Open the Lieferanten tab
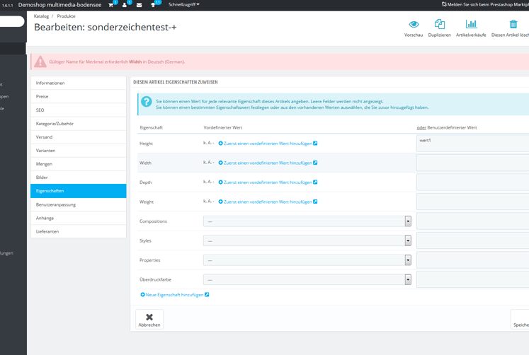Viewport: 529px width, 355px height. coord(79,232)
